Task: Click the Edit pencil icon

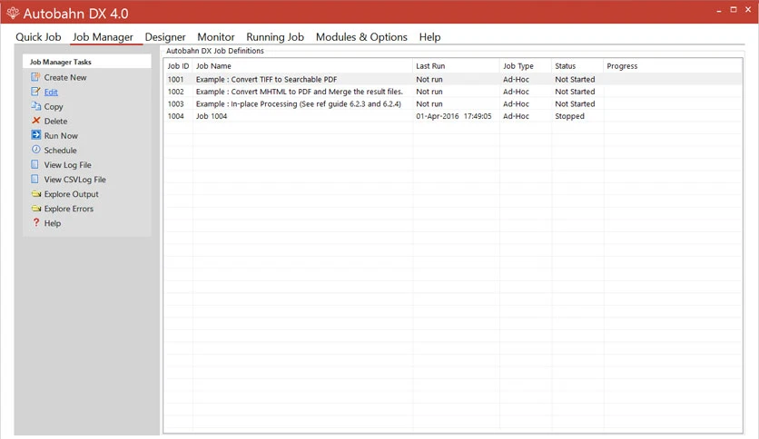Action: point(35,92)
